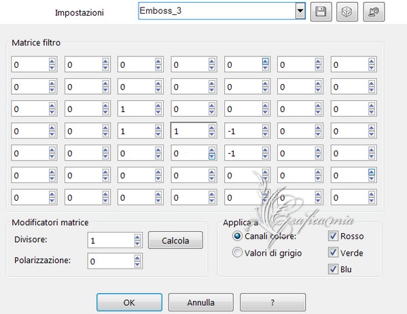
Task: Toggle the Rosso channel checkbox
Action: coord(333,236)
